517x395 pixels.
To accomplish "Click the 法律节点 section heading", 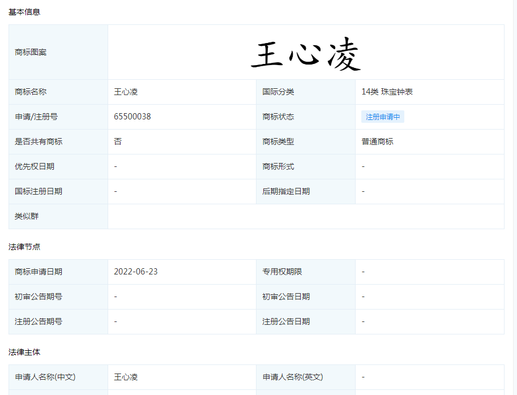I will (24, 247).
